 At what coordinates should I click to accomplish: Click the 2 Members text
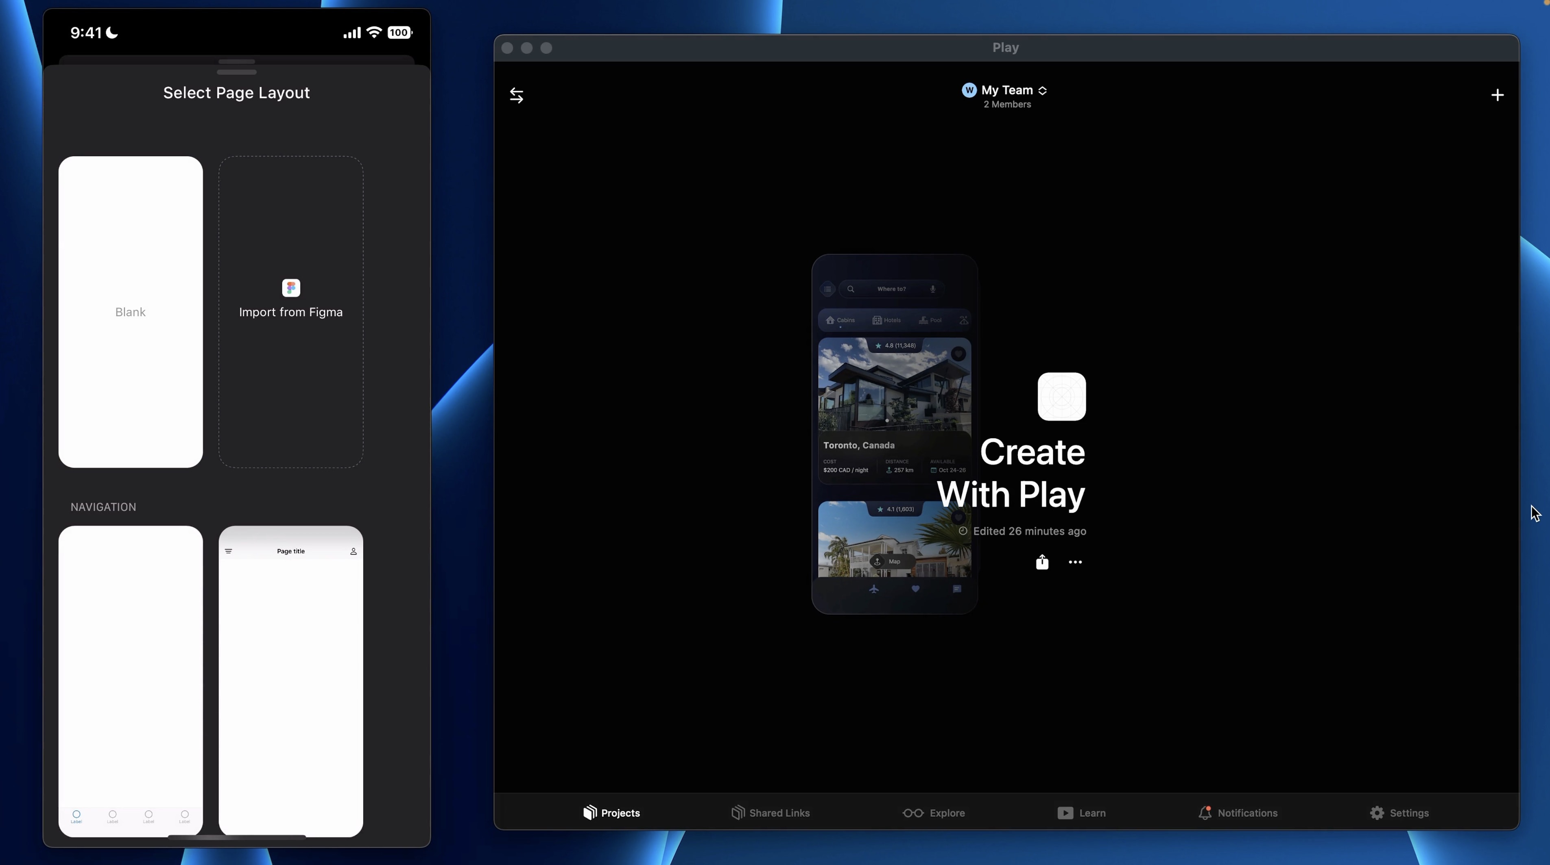[x=1006, y=104]
